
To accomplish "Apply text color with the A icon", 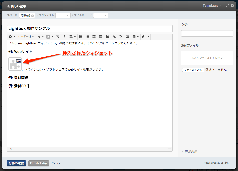I will (x=39, y=37).
